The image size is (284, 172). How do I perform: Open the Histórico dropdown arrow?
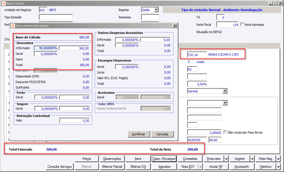click(278, 167)
